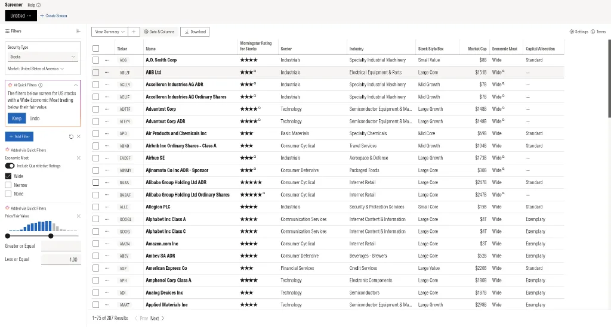Screen dimensions: 611x327
Task: Toggle Include Quantitative Ratings switch
Action: 10,166
